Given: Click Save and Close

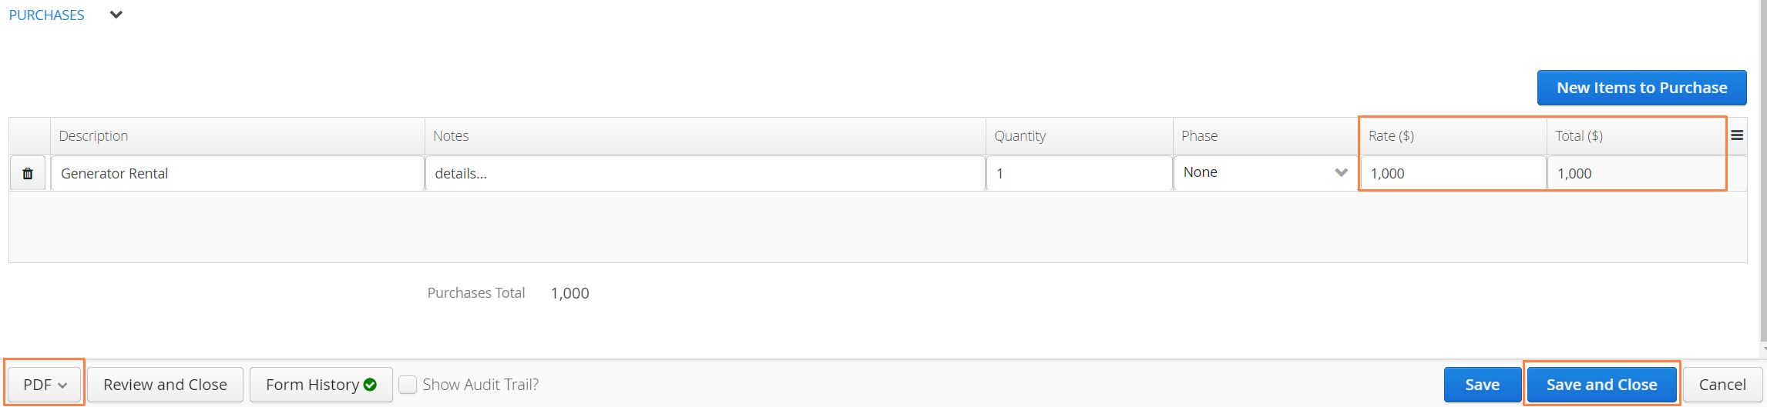Looking at the screenshot, I should click(x=1601, y=385).
